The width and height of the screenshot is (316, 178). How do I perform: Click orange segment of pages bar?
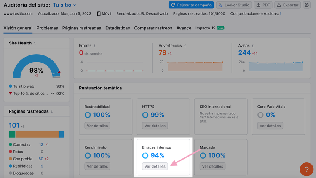click(37, 134)
